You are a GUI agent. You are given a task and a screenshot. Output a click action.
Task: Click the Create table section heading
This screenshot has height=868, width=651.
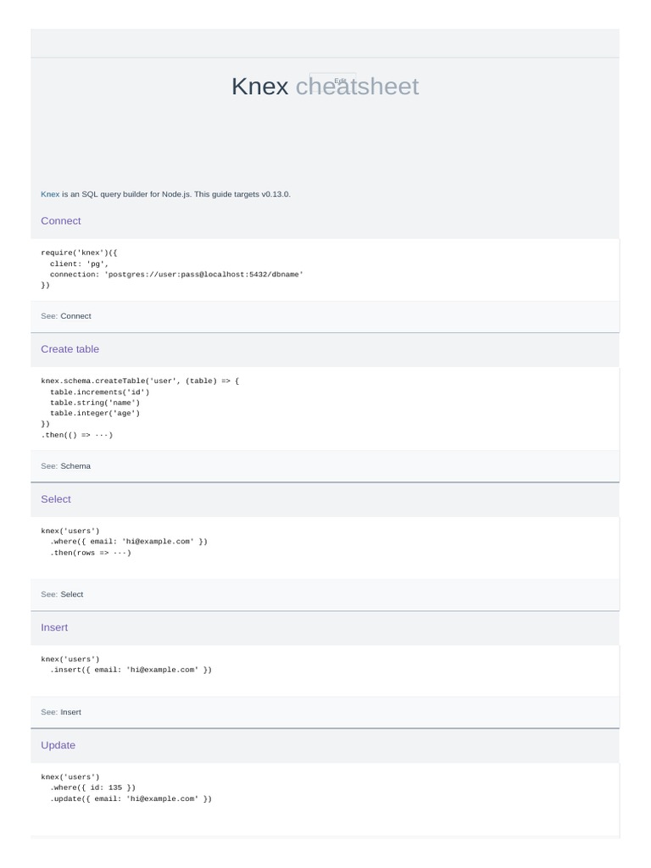pos(70,348)
